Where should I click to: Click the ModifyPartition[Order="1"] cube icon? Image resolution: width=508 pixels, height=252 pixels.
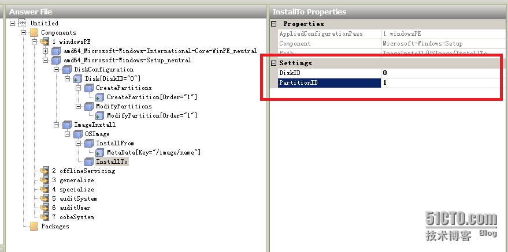coord(100,116)
